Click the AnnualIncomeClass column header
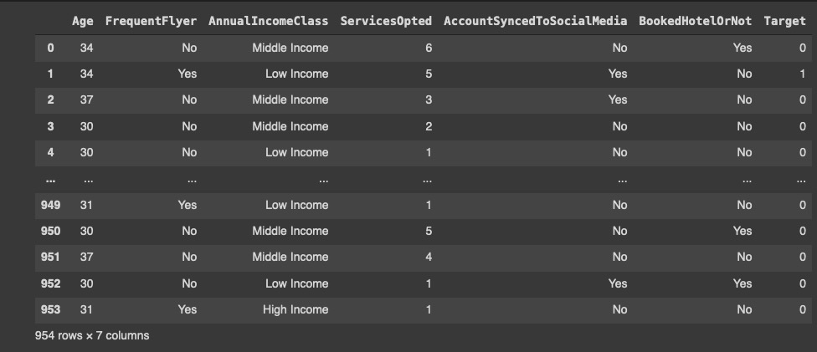Screen dimensions: 817x352 268,21
